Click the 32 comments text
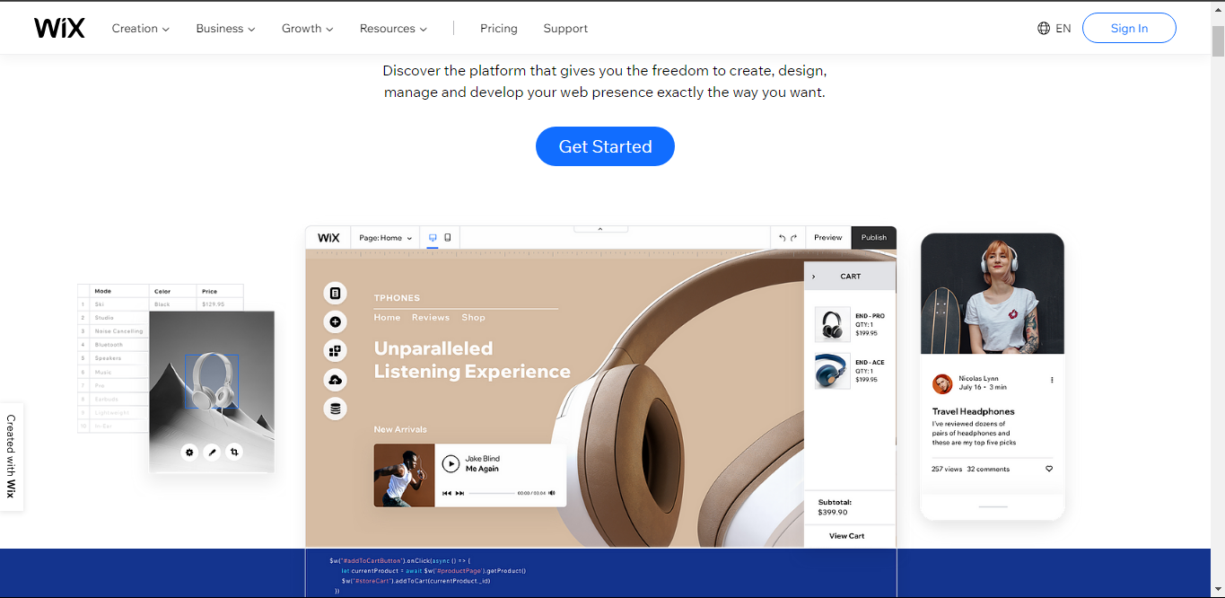The height and width of the screenshot is (598, 1225). (x=988, y=470)
